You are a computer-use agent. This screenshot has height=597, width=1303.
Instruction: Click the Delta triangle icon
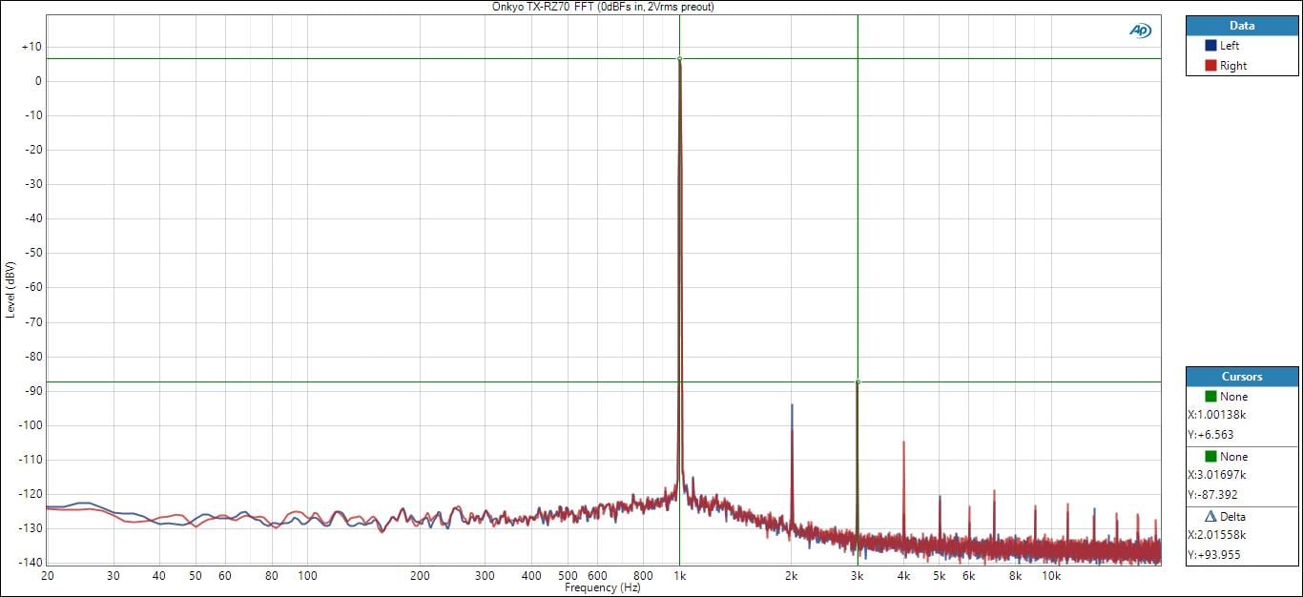[1210, 517]
